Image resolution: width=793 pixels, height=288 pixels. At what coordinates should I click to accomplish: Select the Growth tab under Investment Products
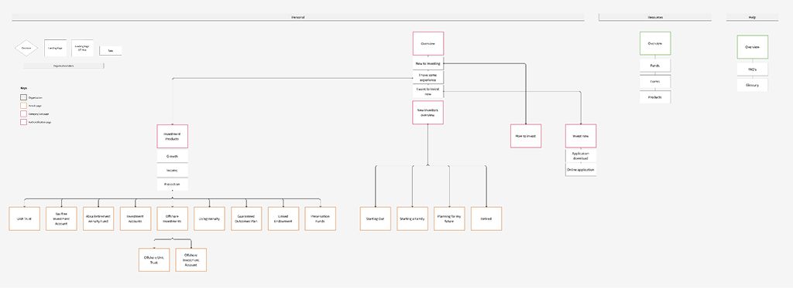coord(173,157)
